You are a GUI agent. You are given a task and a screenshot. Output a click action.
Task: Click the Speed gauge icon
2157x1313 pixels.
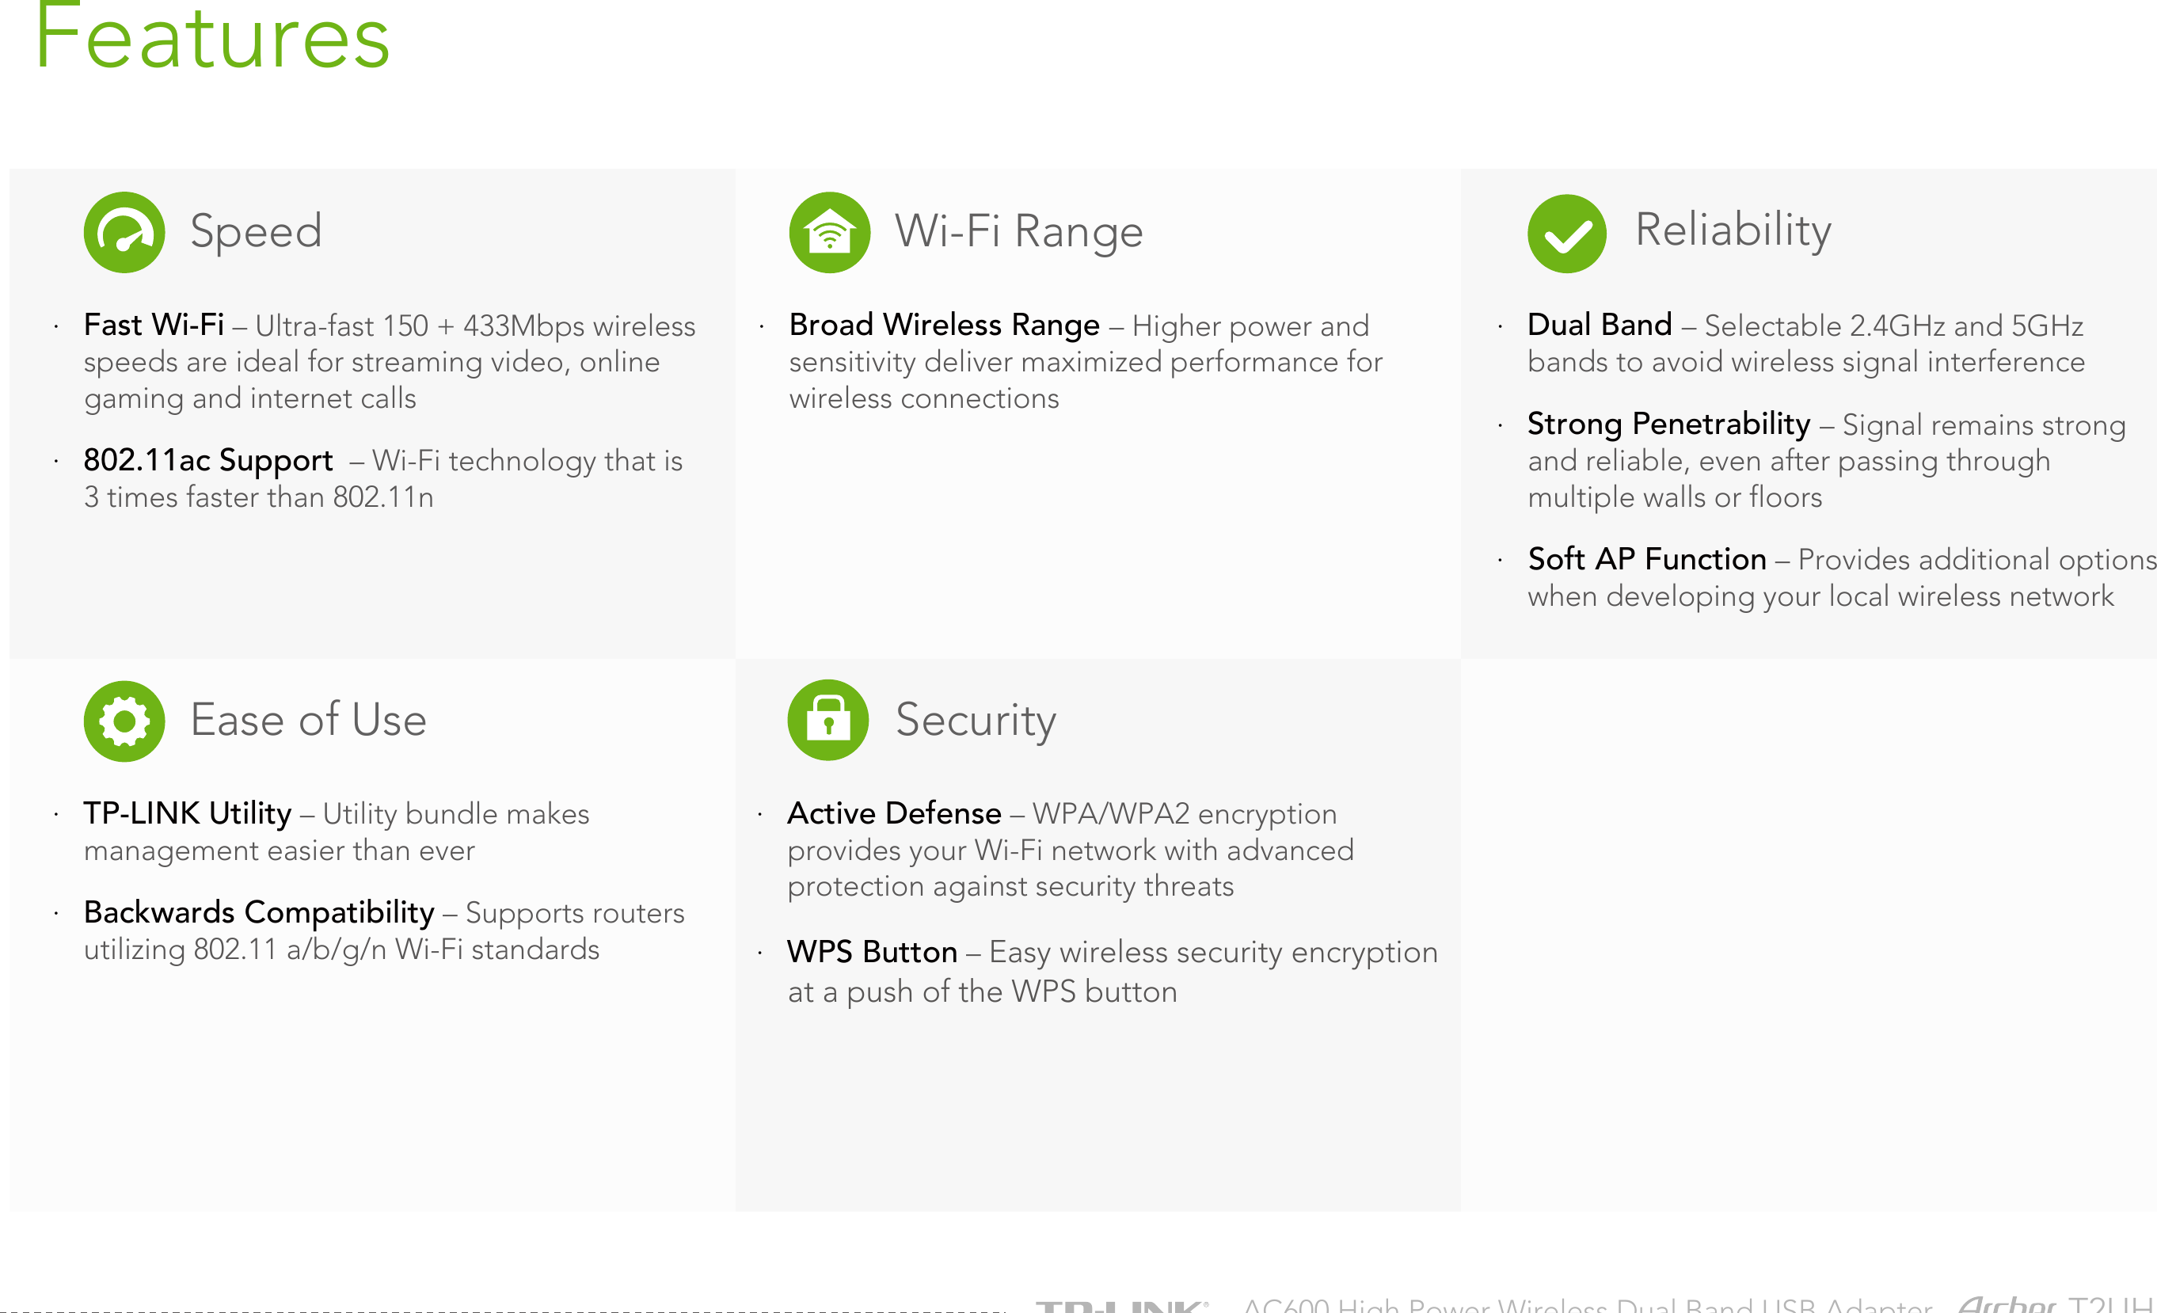[x=124, y=232]
